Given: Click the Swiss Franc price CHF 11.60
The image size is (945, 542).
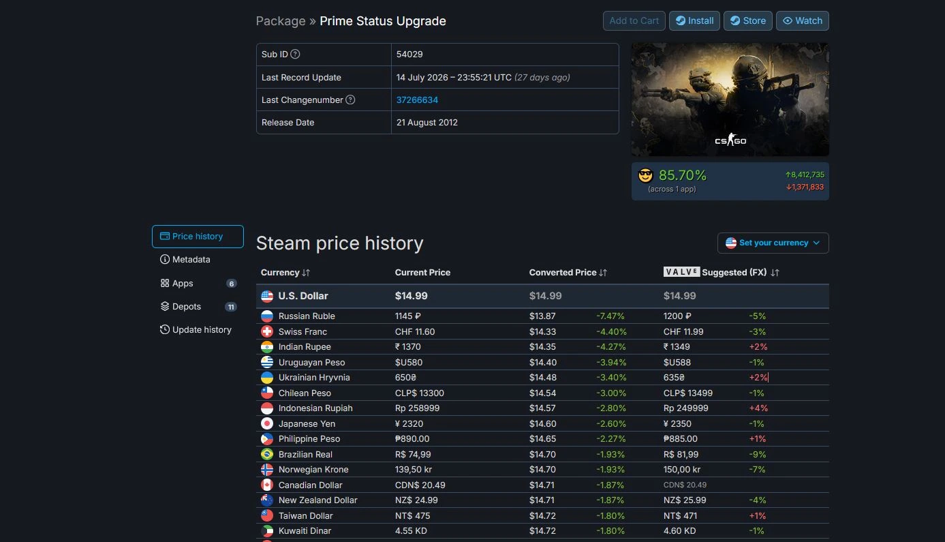Looking at the screenshot, I should point(415,331).
